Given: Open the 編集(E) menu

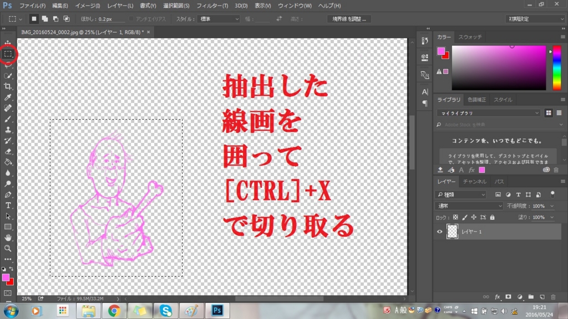Looking at the screenshot, I should pyautogui.click(x=60, y=6).
